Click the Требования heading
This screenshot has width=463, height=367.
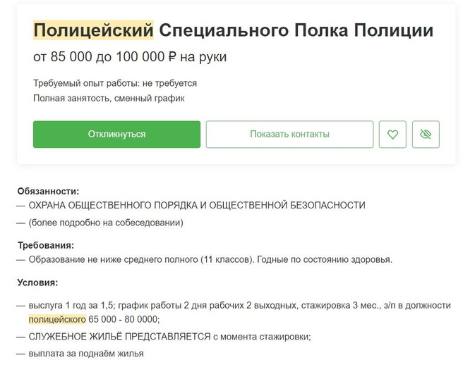[45, 245]
